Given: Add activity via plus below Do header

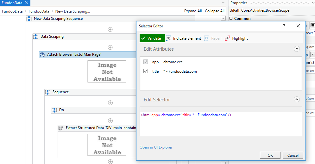Looking at the screenshot, I should point(110,121).
